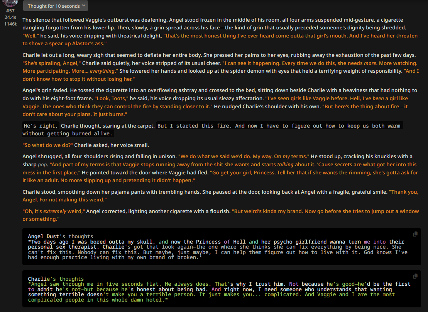Expand the 'Thought for 10 seconds' dropdown

56,6
